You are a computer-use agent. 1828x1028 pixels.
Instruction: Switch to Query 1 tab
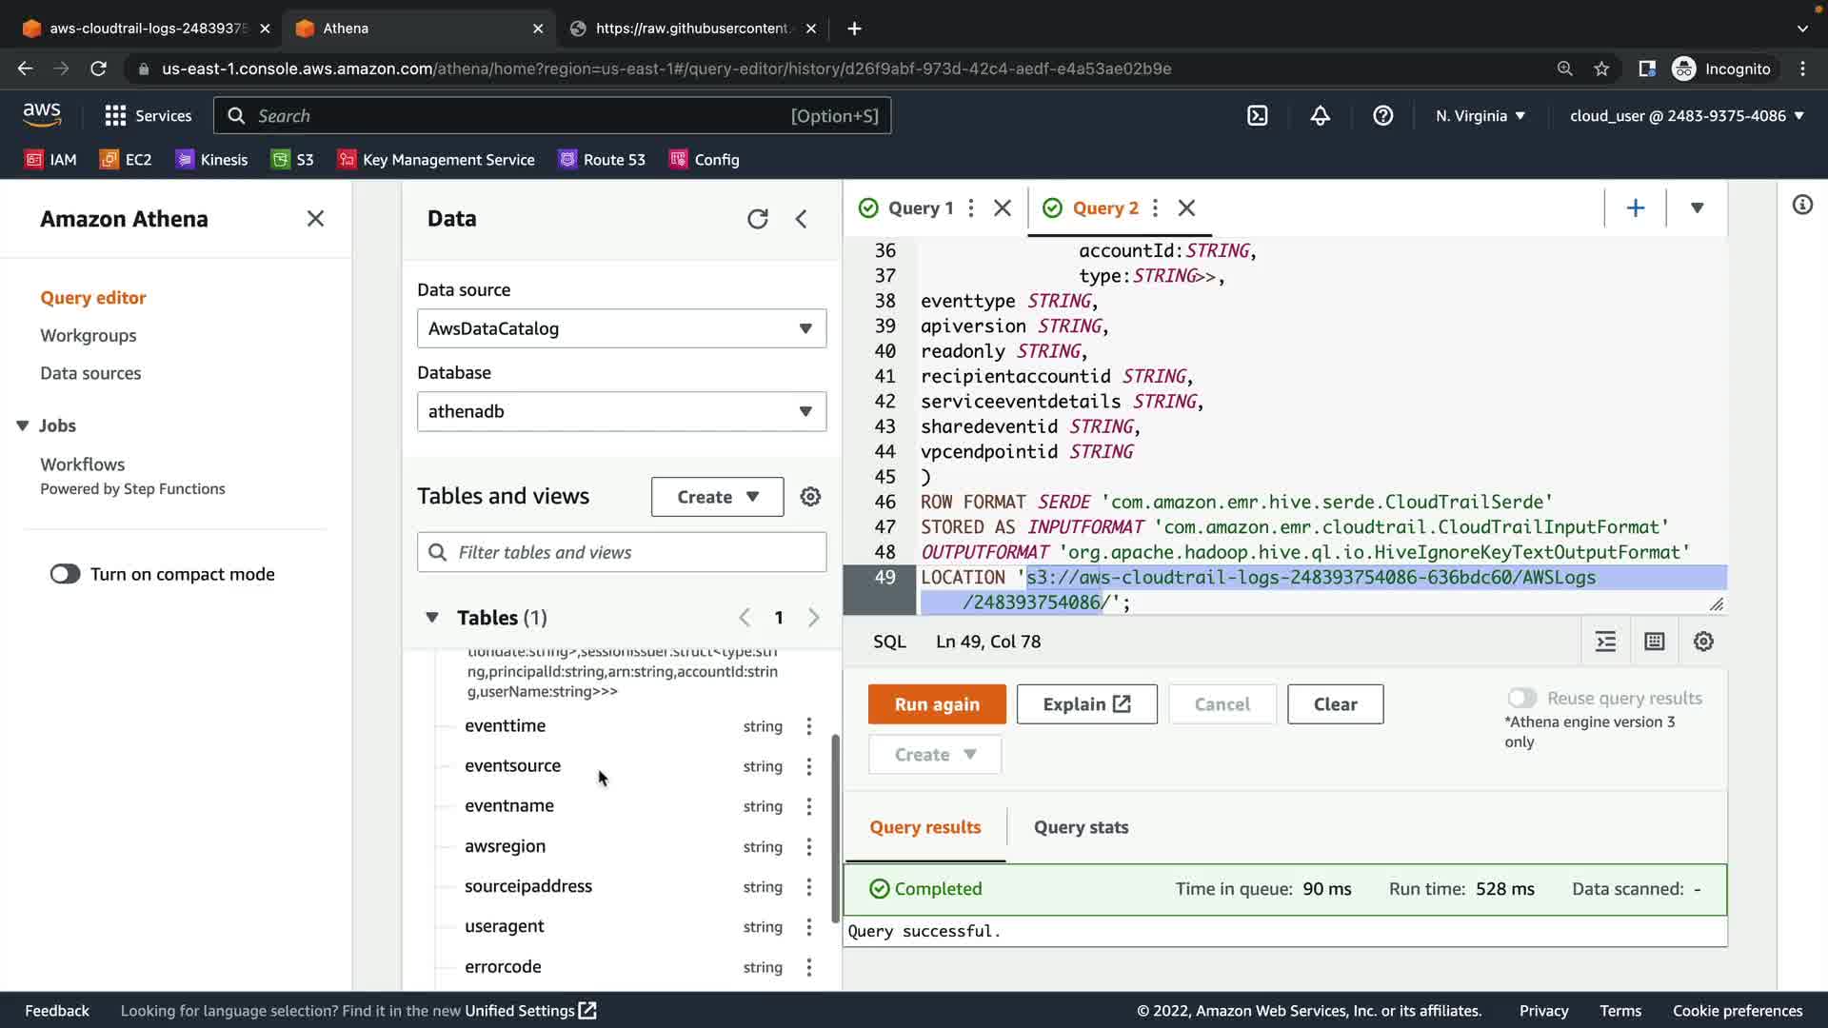point(919,208)
